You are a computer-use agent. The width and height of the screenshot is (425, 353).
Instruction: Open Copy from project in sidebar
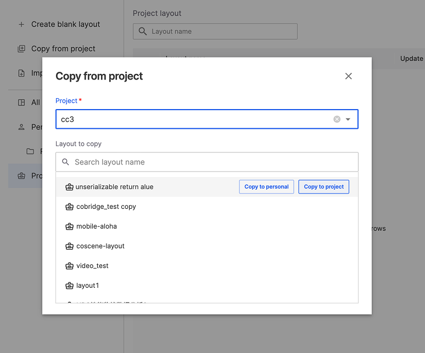[x=63, y=49]
